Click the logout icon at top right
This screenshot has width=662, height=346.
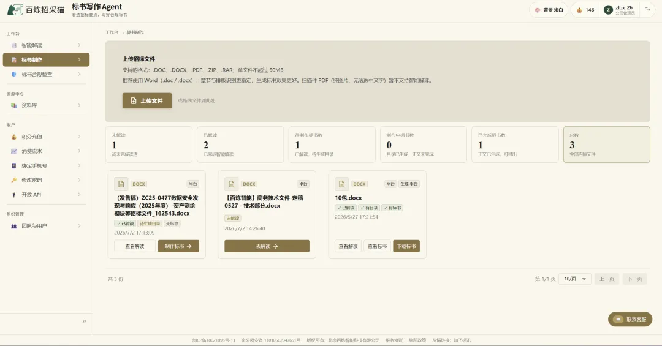click(x=647, y=10)
